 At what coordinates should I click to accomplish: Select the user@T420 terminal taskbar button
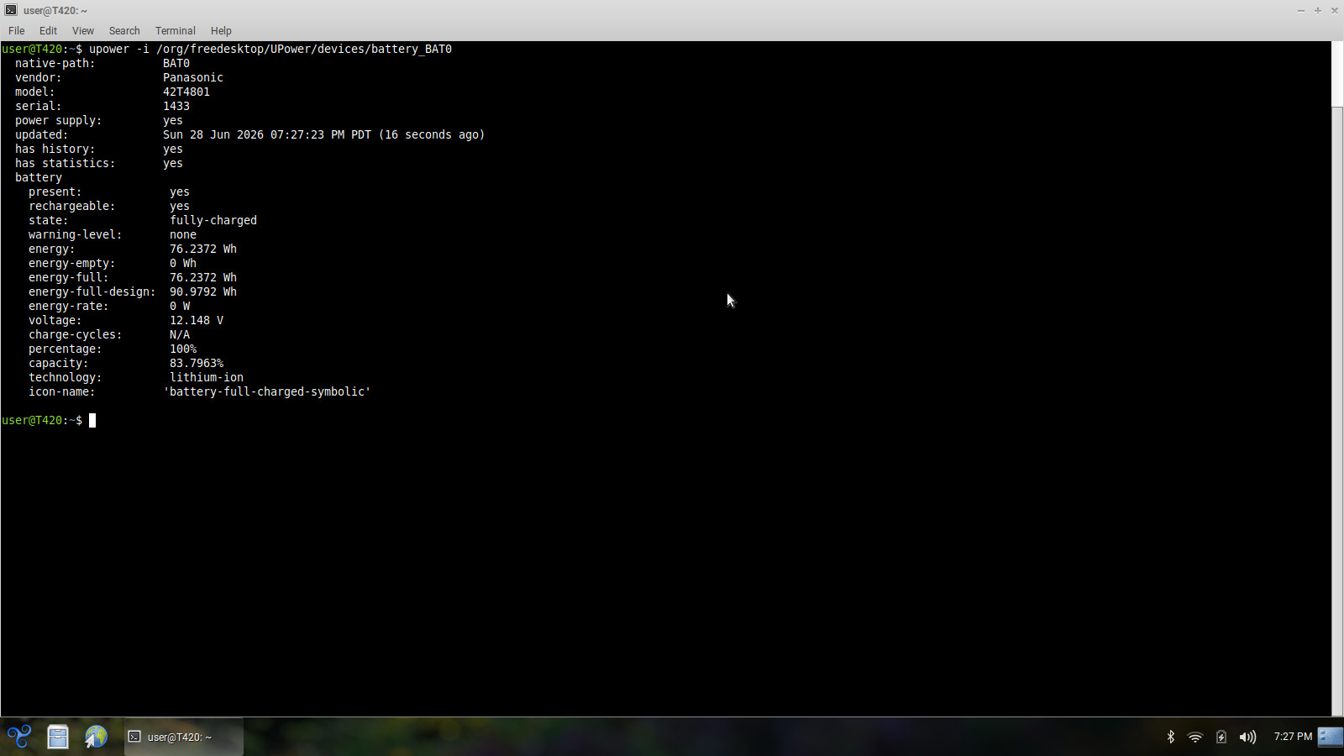click(184, 737)
